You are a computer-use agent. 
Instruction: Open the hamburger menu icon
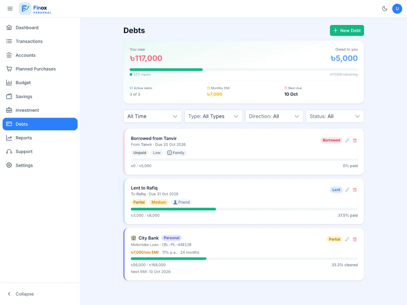pyautogui.click(x=10, y=8)
